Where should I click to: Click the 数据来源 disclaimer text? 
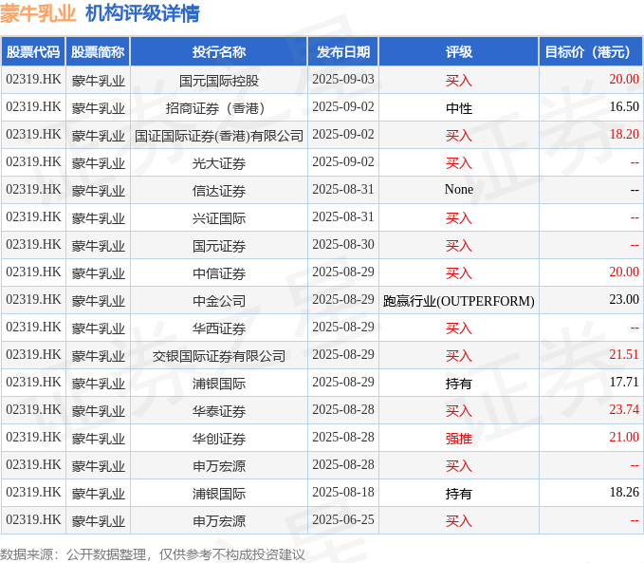tap(153, 554)
